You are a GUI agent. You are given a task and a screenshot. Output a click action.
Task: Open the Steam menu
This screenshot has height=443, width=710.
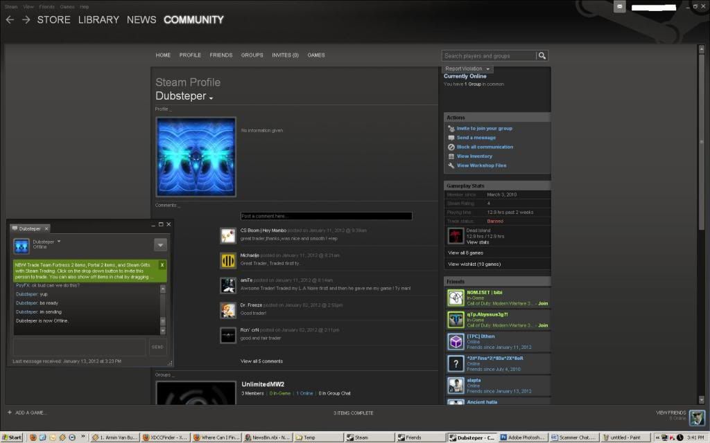coord(11,7)
